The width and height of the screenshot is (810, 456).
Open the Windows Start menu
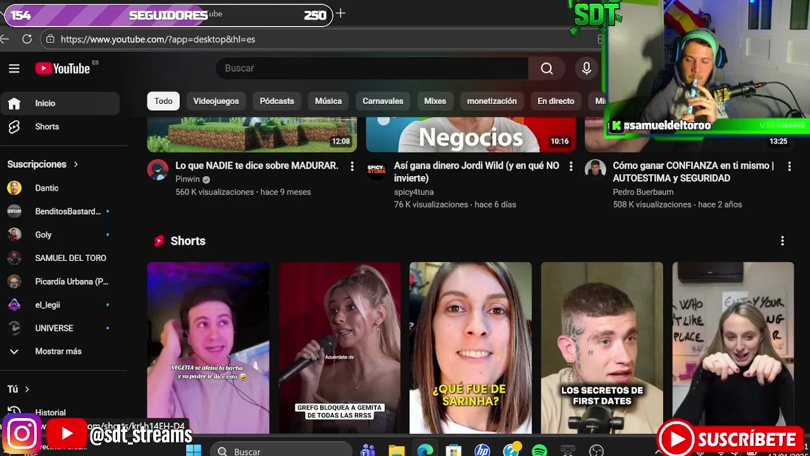click(x=194, y=451)
